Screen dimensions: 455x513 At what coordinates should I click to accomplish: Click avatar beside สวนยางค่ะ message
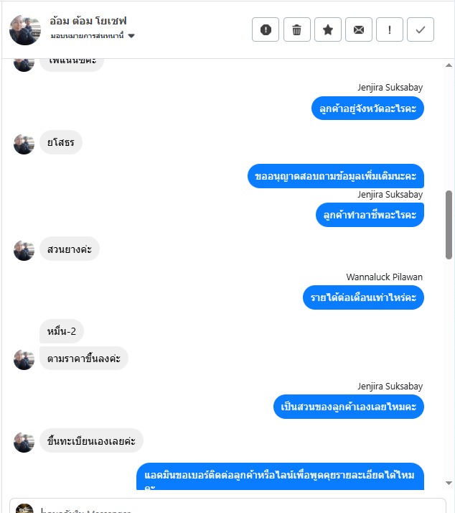(x=24, y=251)
